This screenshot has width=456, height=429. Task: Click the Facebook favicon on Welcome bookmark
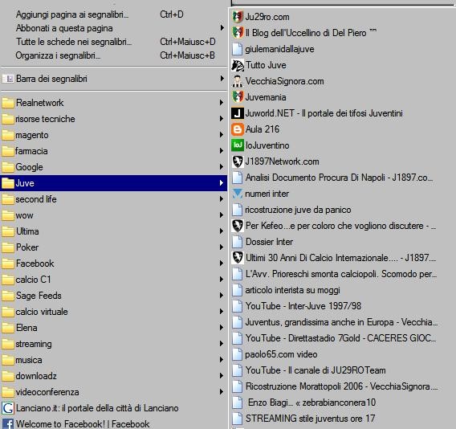point(7,424)
